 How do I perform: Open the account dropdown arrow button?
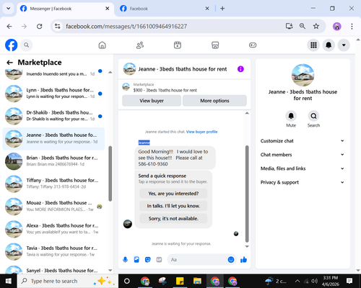[344, 45]
